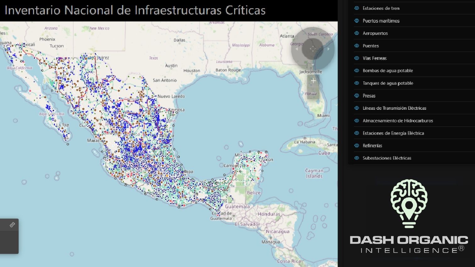Select Puentes layer in the list
The image size is (475, 267).
371,46
